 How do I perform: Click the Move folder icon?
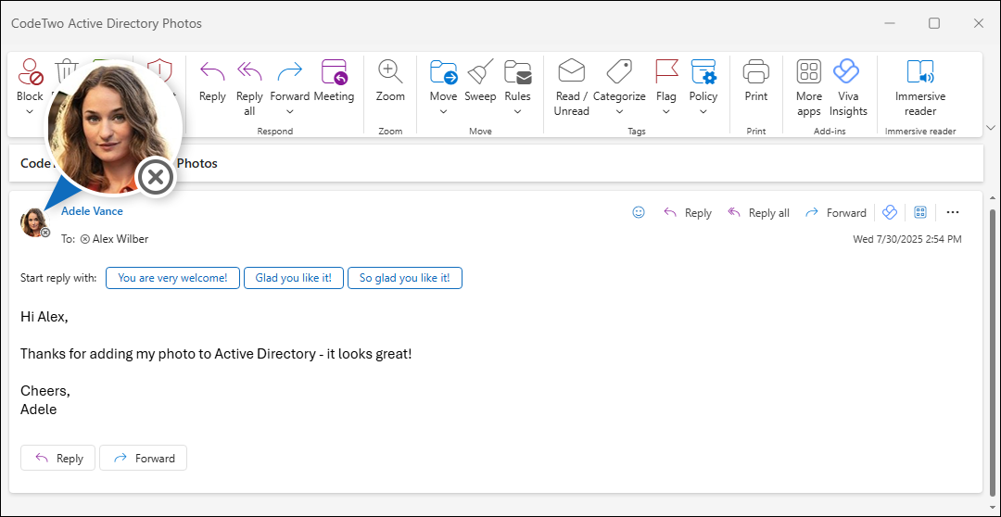443,71
